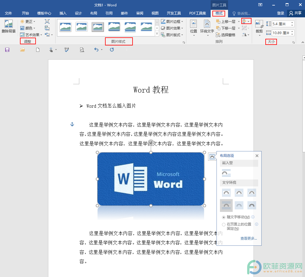Click the redo/repeat icon
Screen dimensions: 305x277
[112, 49]
